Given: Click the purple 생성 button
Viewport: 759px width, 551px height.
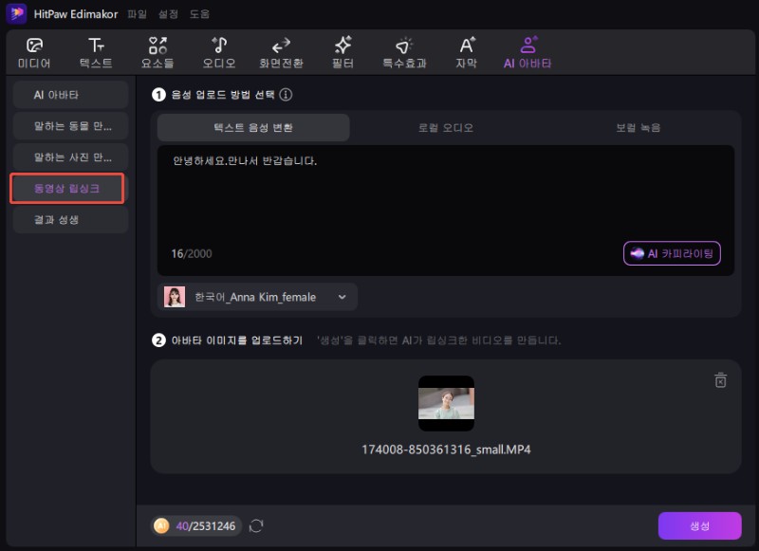Looking at the screenshot, I should [x=699, y=525].
